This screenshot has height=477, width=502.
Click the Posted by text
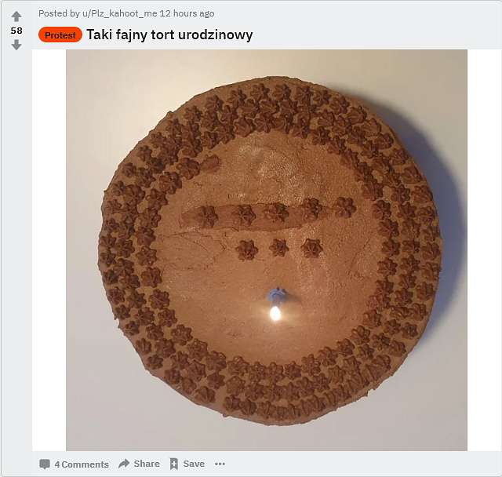coord(59,13)
